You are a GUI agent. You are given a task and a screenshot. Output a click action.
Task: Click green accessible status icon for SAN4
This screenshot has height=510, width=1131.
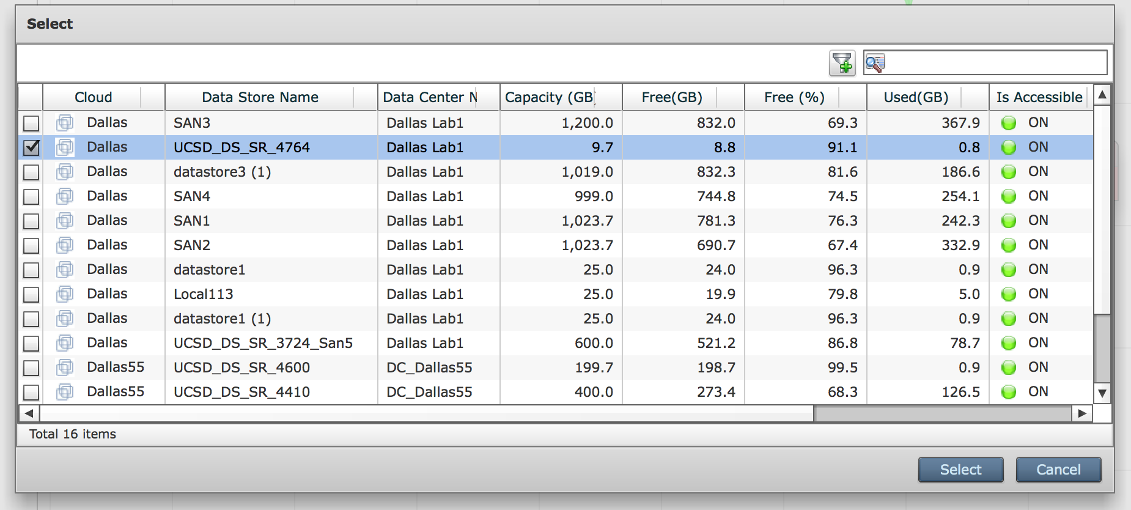point(1009,196)
